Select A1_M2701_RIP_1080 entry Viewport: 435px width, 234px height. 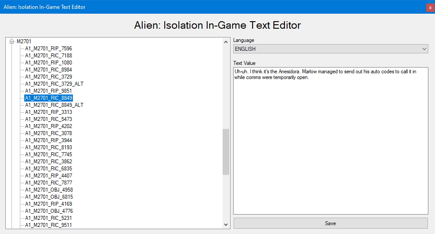[49, 63]
